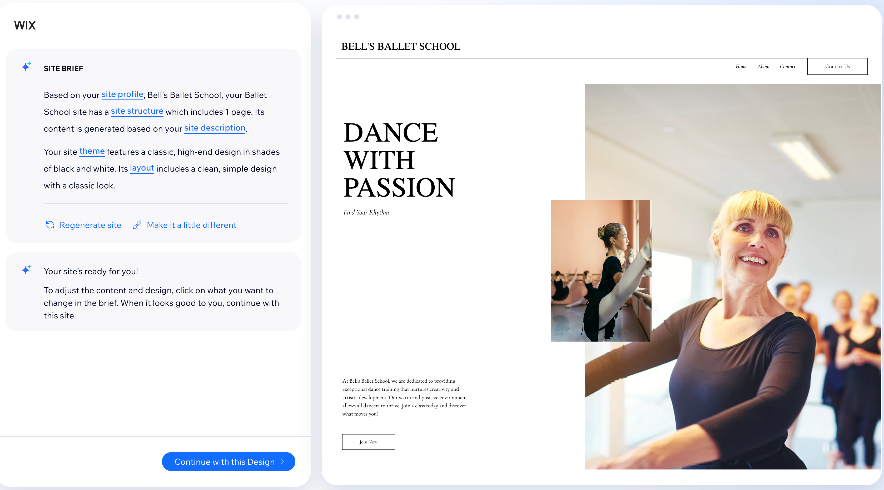Click the site structure hyperlink
The height and width of the screenshot is (490, 884).
[137, 111]
